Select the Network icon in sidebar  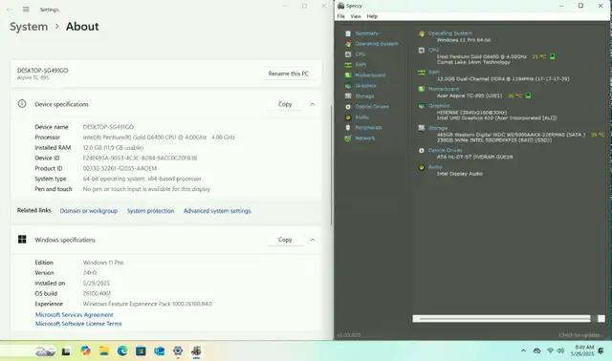(348, 138)
